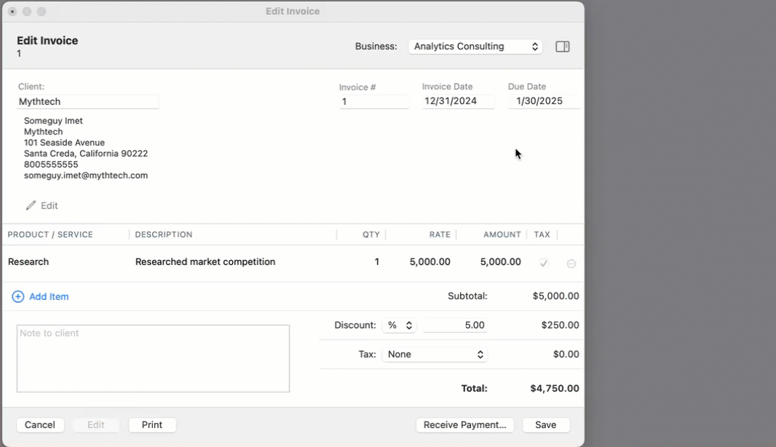The image size is (776, 447).
Task: Open the Tax dropdown currently set to None
Action: [x=435, y=354]
